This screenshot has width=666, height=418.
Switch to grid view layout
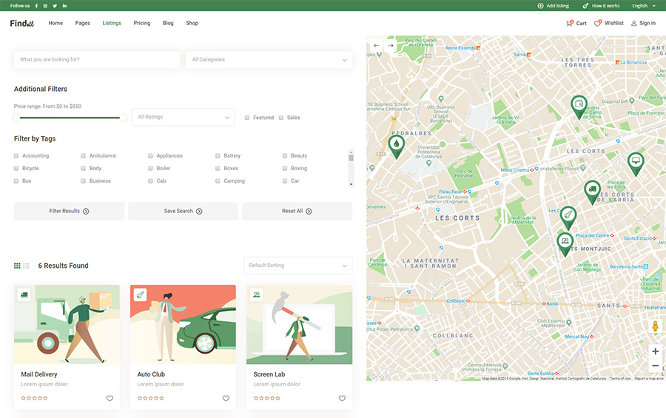[17, 266]
